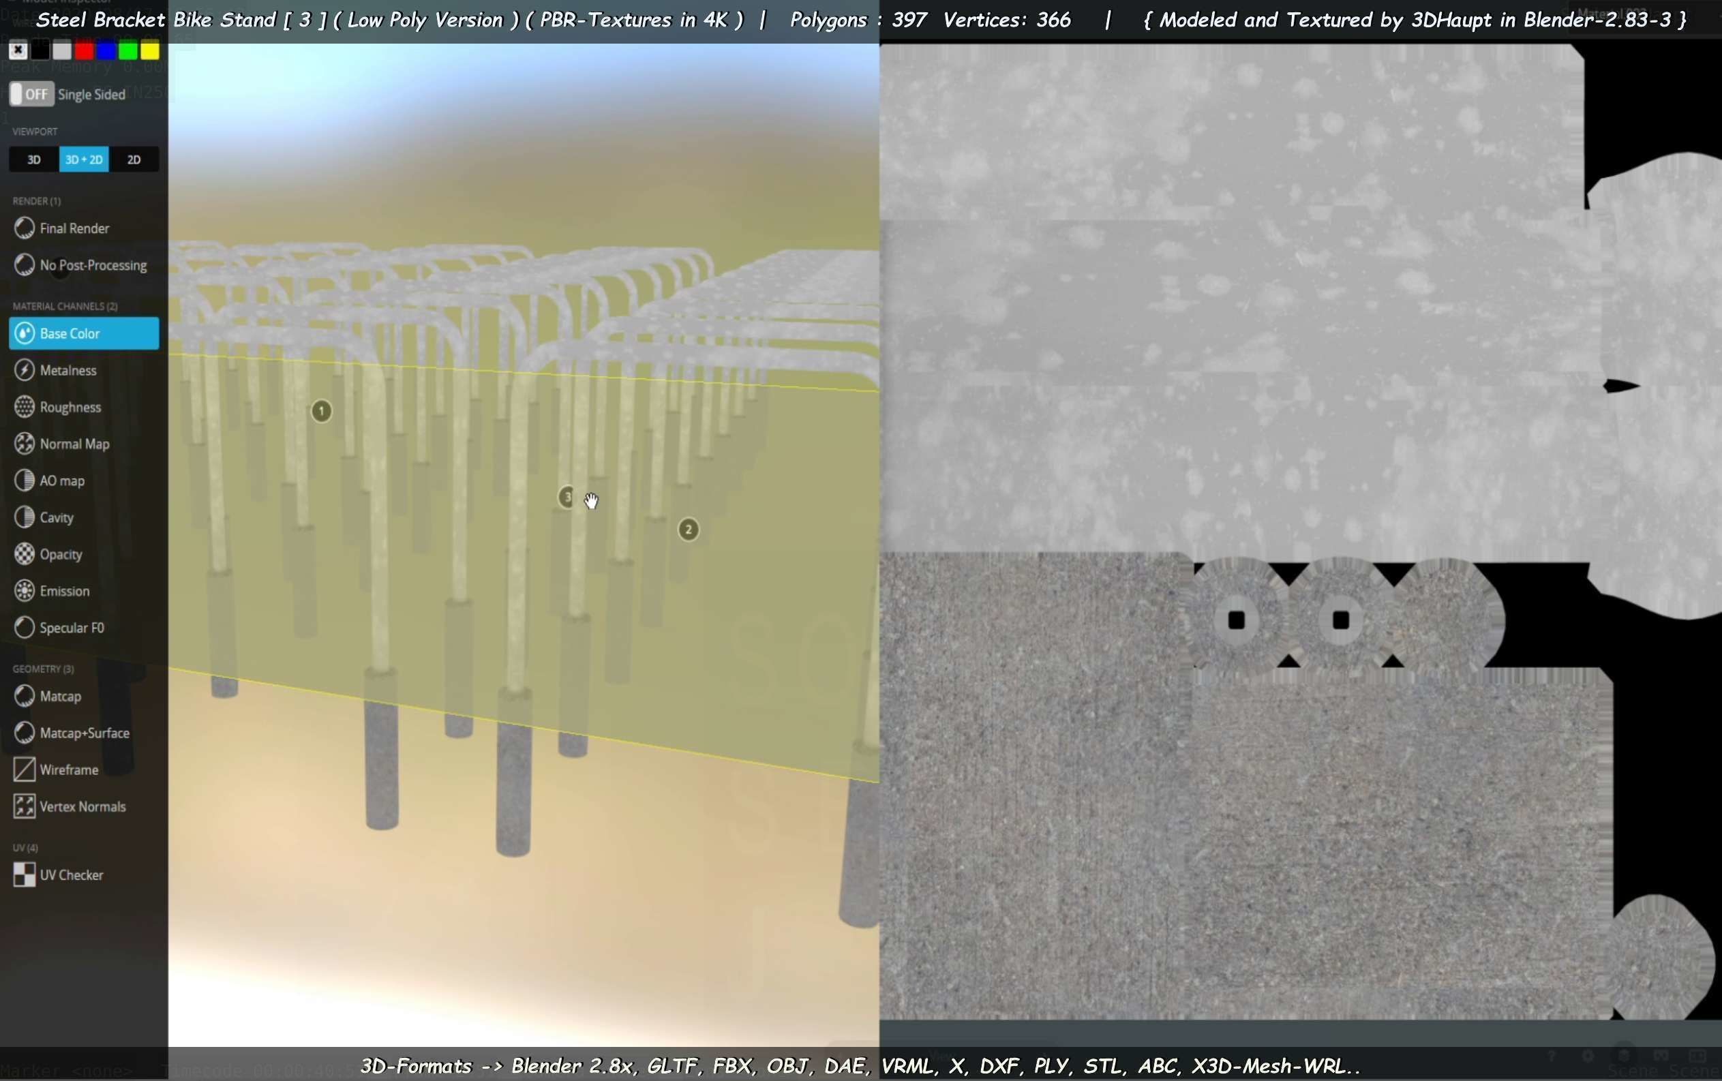Show the UV Checker pattern
This screenshot has height=1081, width=1722.
(71, 875)
